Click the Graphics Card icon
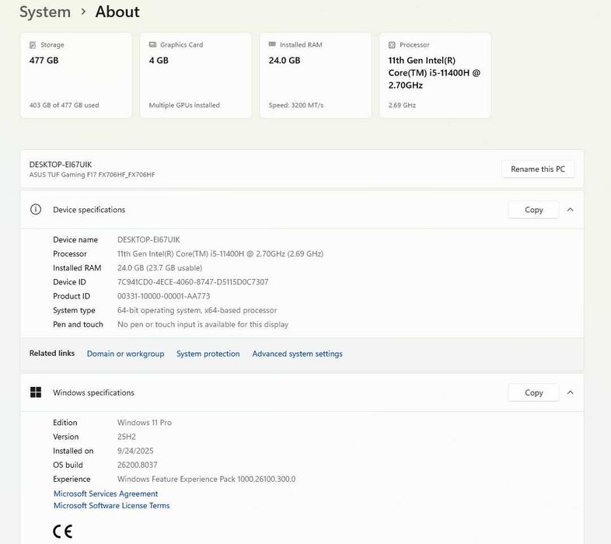 [x=152, y=44]
